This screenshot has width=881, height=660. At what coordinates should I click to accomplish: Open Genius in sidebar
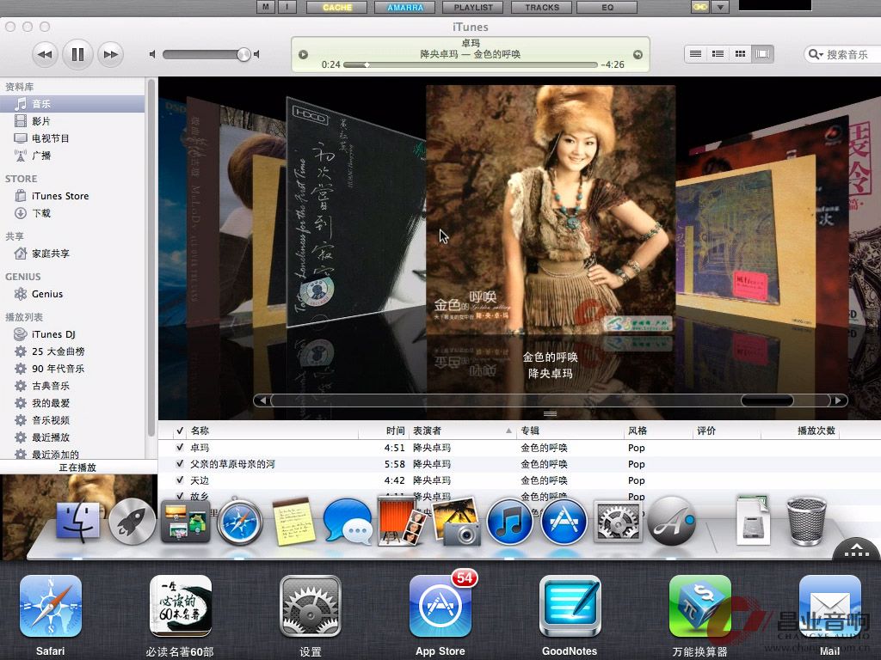[72, 294]
